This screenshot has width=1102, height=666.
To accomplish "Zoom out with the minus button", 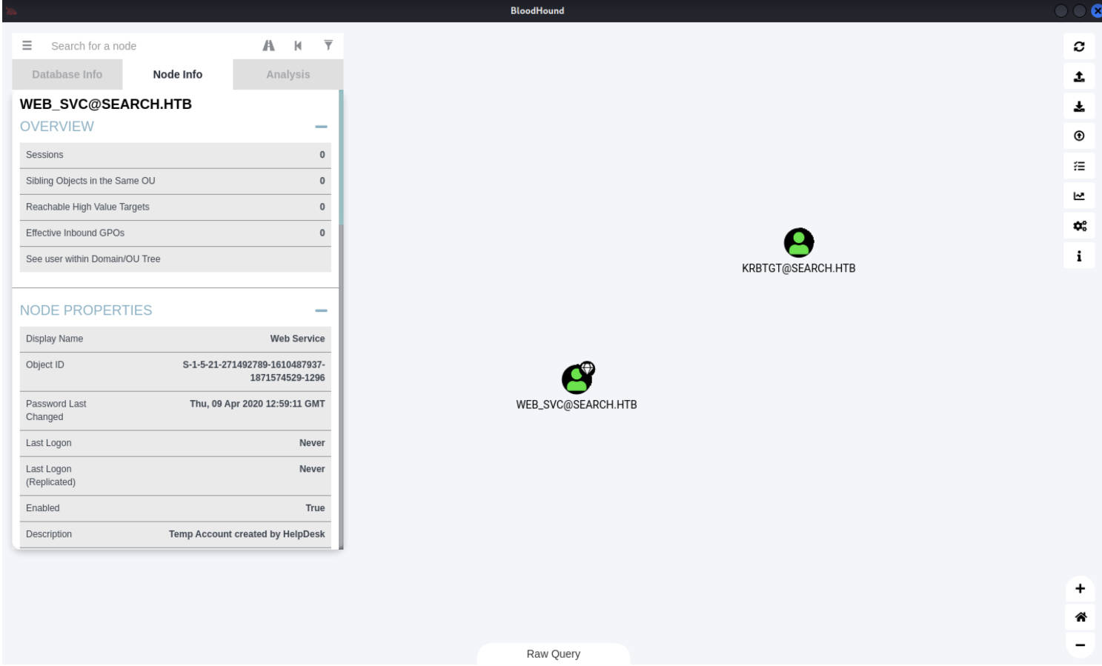I will 1080,645.
